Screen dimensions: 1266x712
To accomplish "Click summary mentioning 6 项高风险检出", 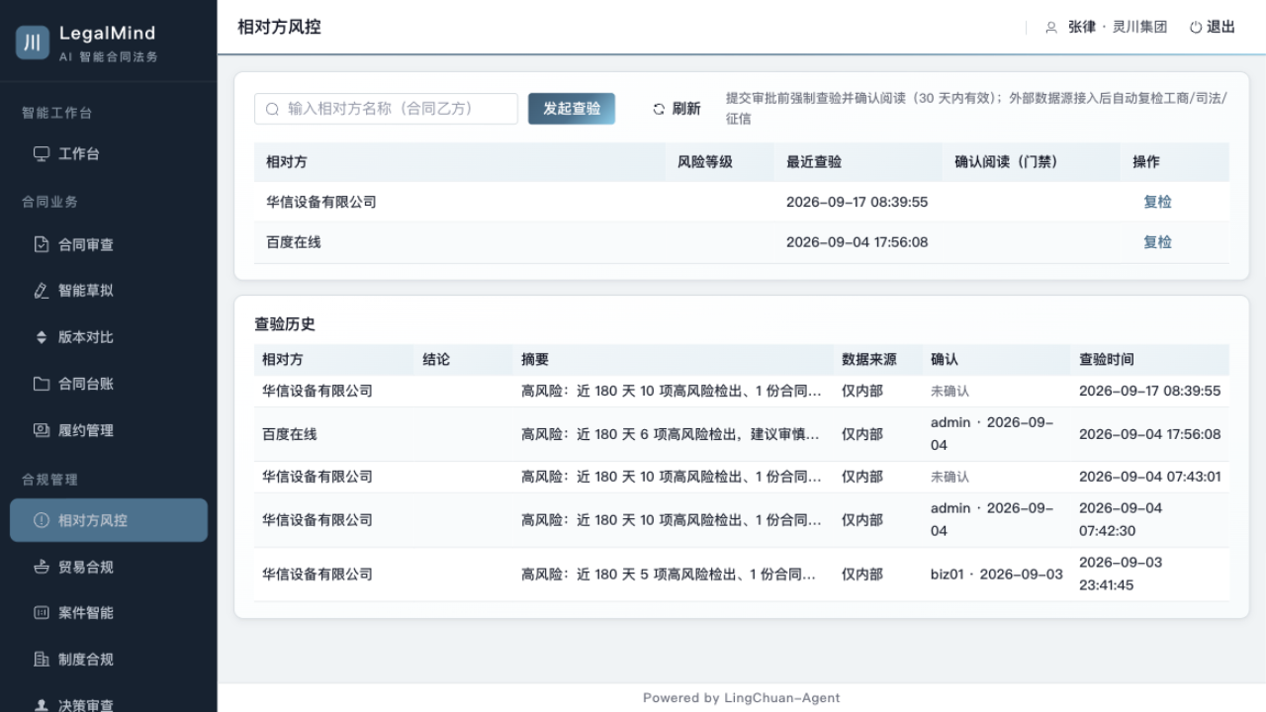I will (672, 434).
